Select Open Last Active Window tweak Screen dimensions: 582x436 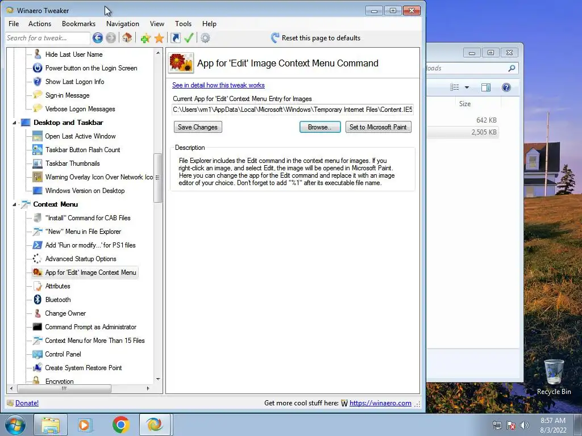point(81,136)
